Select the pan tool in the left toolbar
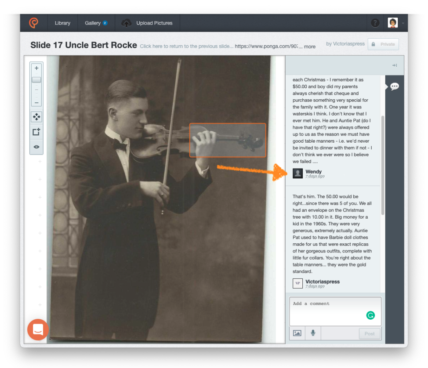 tap(36, 116)
